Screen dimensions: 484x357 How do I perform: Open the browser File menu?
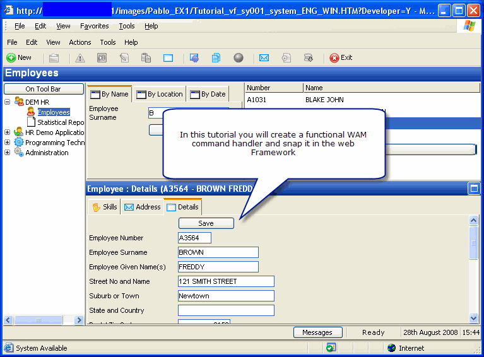[x=20, y=26]
